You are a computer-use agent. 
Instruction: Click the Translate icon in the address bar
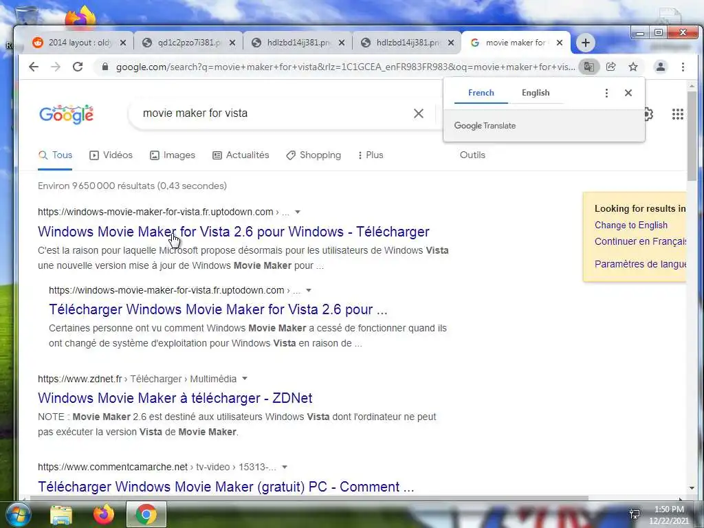(589, 67)
